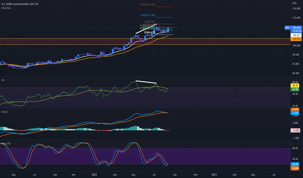The height and width of the screenshot is (178, 303).
Task: Click the 92.000 price axis tick
Action: tap(296, 64)
